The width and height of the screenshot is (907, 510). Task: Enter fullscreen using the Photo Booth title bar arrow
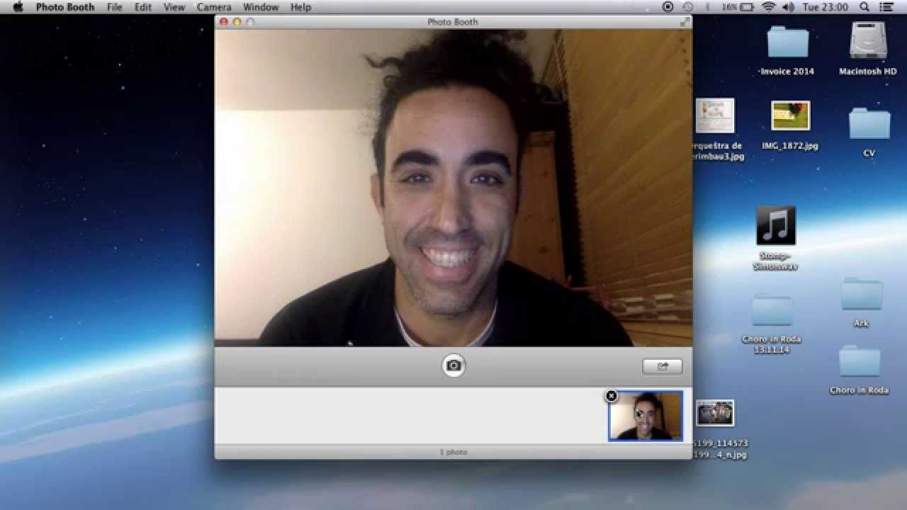click(684, 21)
